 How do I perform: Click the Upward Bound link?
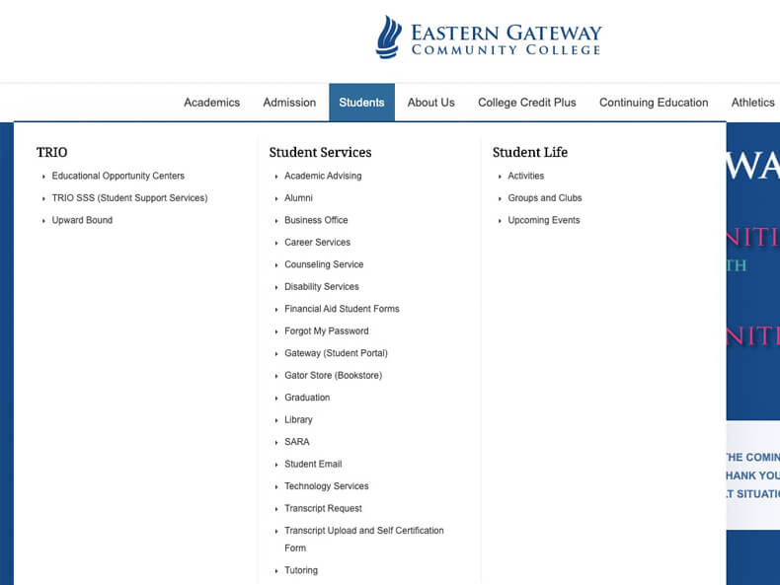click(82, 220)
